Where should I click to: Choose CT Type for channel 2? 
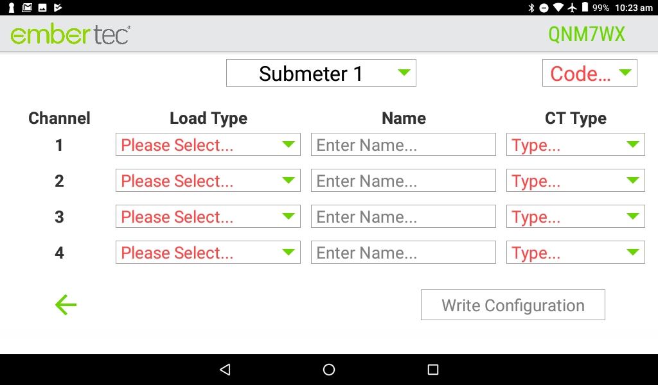(575, 180)
